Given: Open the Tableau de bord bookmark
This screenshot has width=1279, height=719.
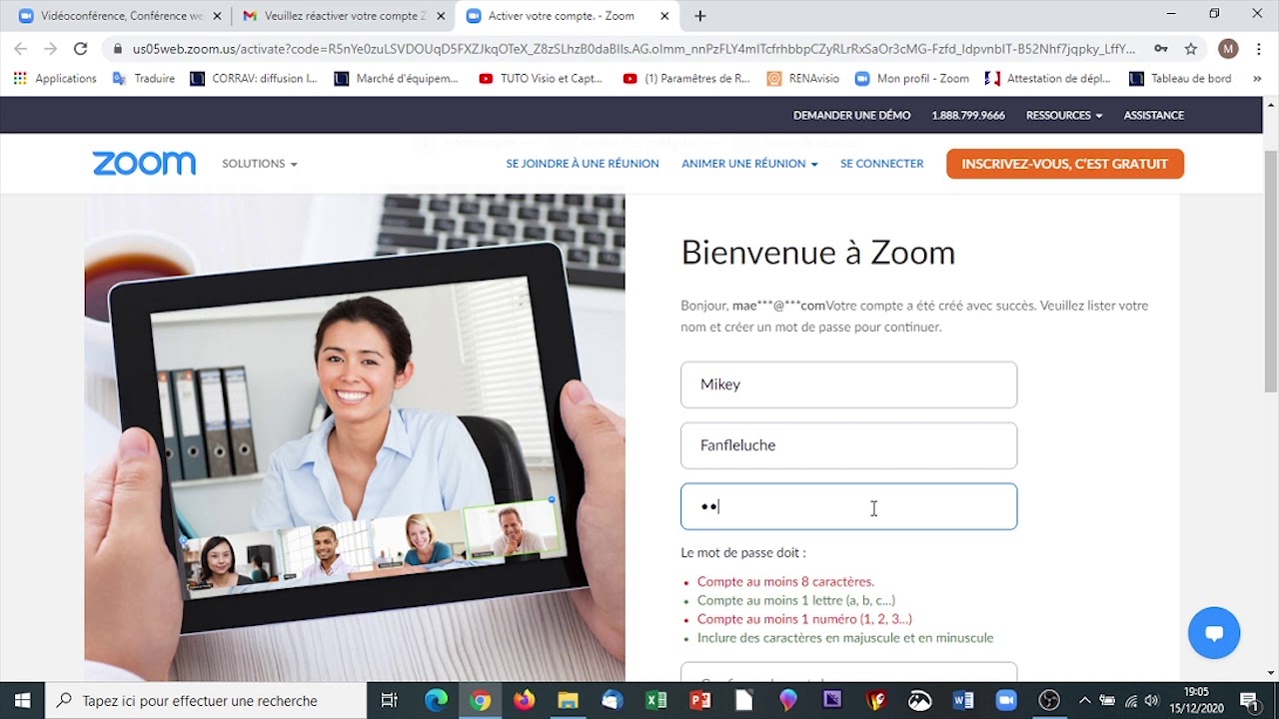Looking at the screenshot, I should 1180,78.
